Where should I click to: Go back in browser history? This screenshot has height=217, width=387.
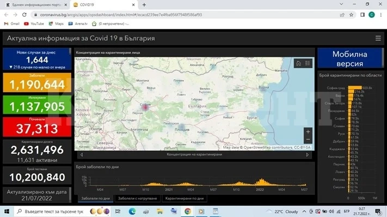coord(6,15)
